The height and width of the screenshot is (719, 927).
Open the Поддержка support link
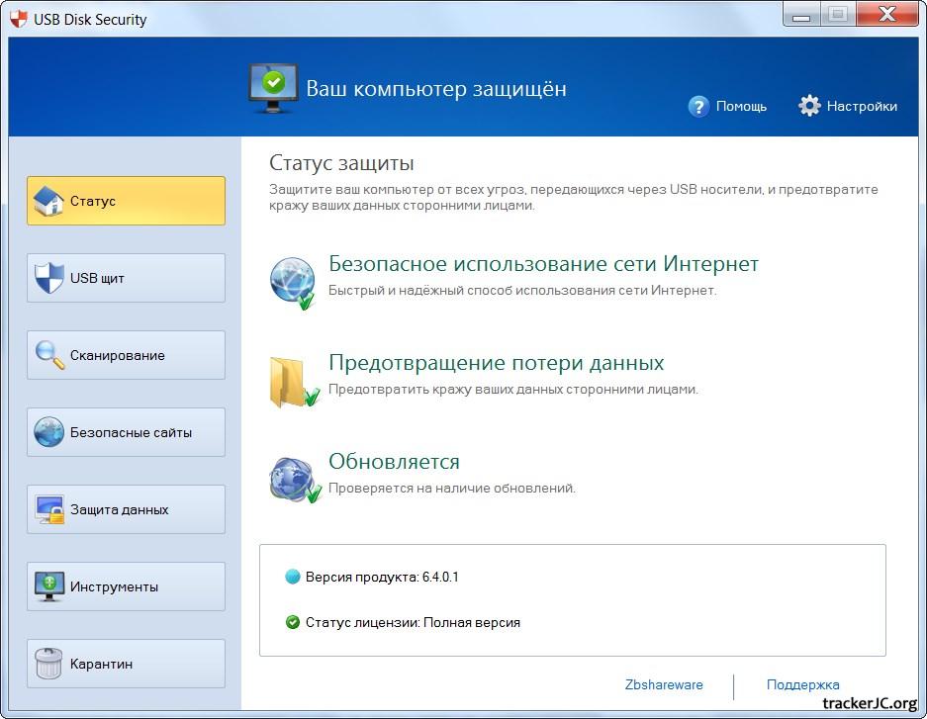point(802,684)
